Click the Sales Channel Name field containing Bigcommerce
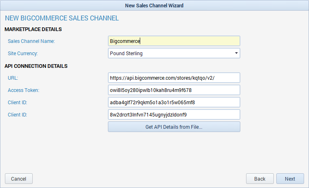This screenshot has width=309, height=188. 174,41
